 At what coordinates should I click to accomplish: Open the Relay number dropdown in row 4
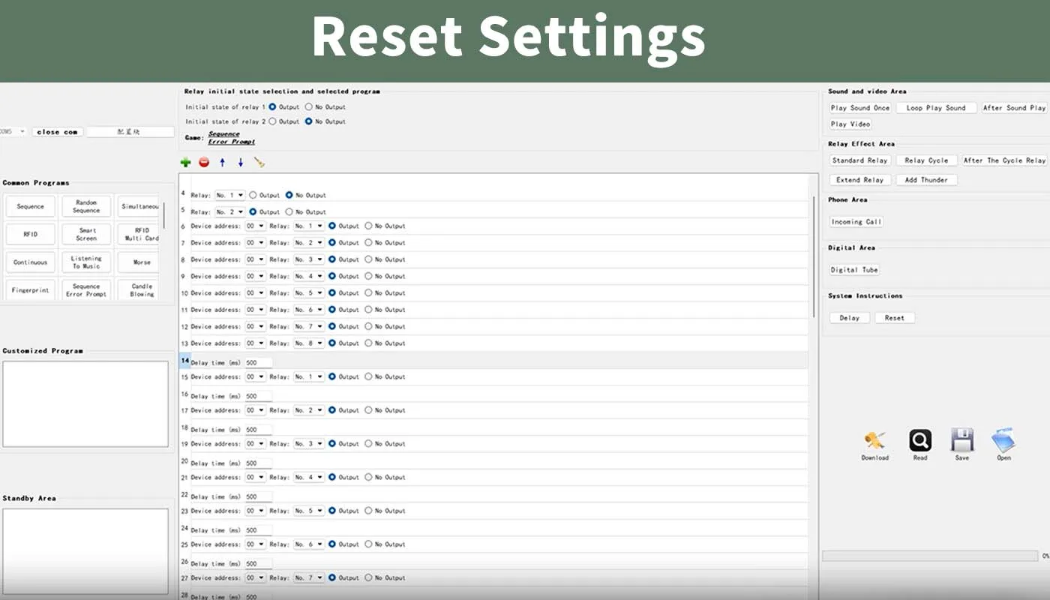coord(230,195)
